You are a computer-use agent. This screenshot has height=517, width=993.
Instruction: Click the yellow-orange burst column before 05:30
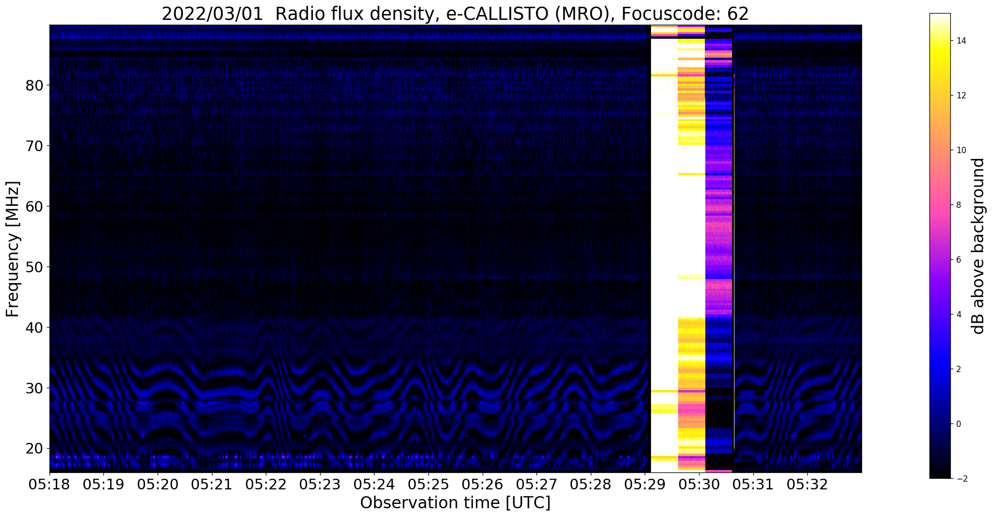pyautogui.click(x=691, y=249)
